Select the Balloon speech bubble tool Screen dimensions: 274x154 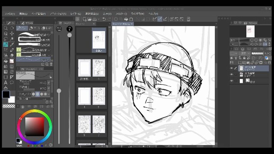click(12, 83)
